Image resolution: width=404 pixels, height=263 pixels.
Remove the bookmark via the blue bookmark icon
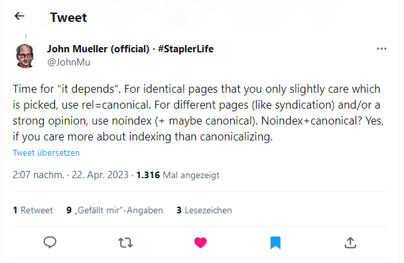pos(275,242)
